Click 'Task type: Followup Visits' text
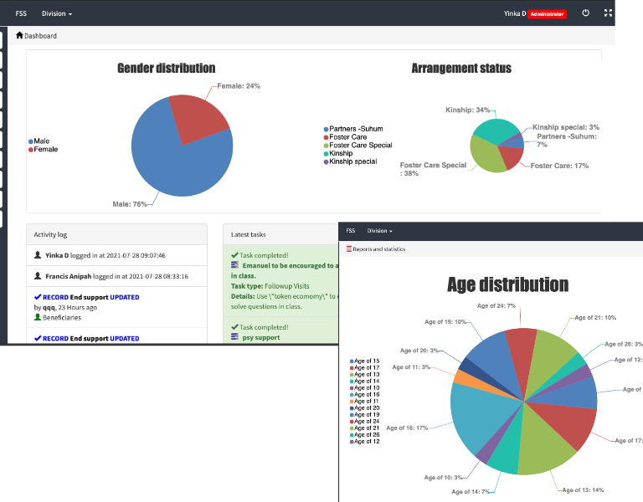The width and height of the screenshot is (643, 502). click(270, 286)
